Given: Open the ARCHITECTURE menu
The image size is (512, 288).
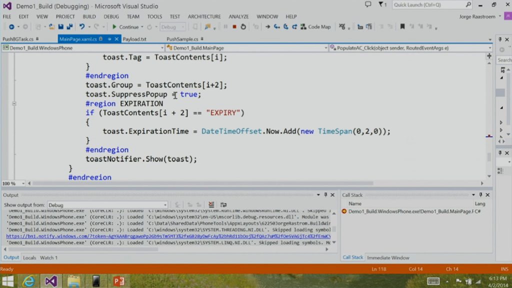Looking at the screenshot, I should coord(204,16).
